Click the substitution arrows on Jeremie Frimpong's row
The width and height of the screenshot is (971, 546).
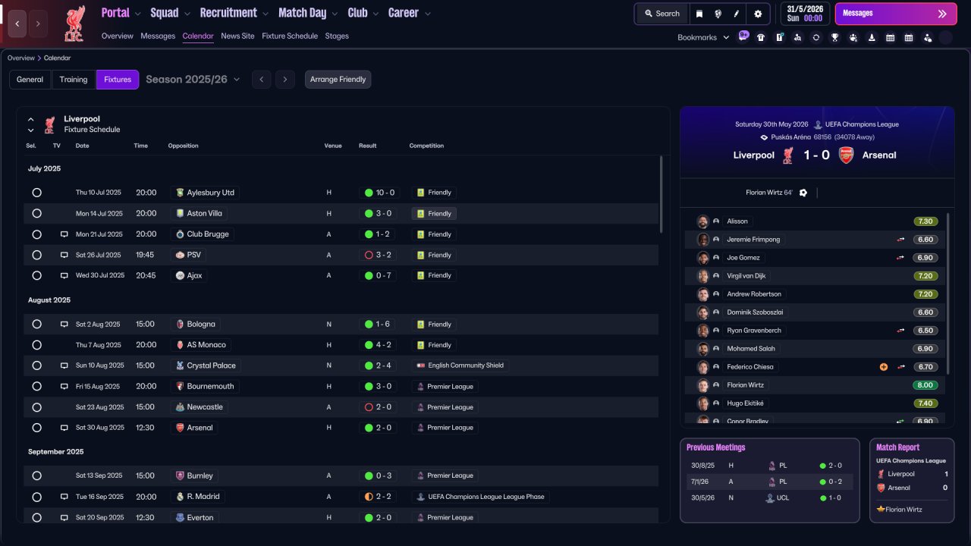click(900, 240)
